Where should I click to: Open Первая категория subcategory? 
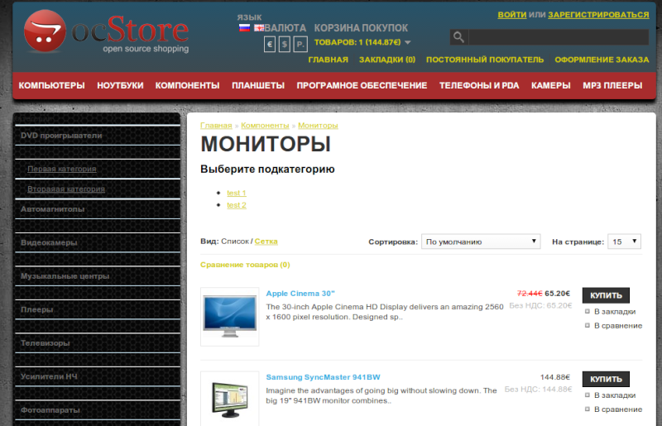point(61,169)
